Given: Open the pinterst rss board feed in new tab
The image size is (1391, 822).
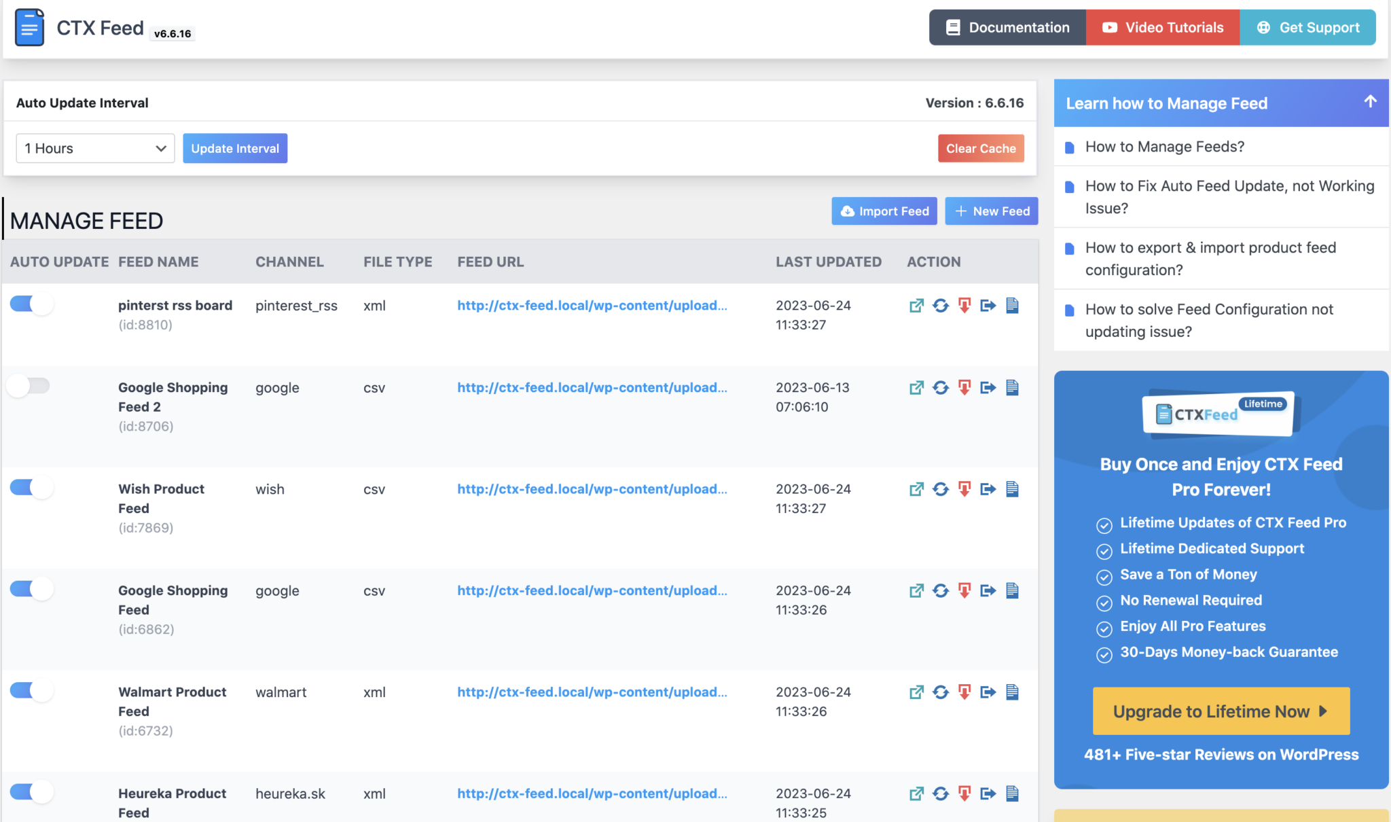Looking at the screenshot, I should (x=916, y=306).
